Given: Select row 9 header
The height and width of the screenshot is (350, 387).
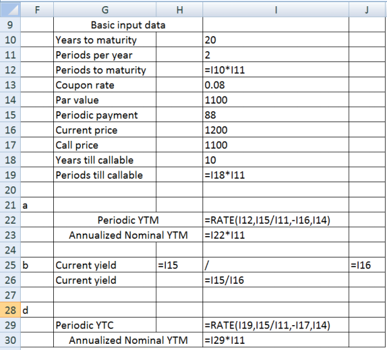Looking at the screenshot, I should point(10,25).
